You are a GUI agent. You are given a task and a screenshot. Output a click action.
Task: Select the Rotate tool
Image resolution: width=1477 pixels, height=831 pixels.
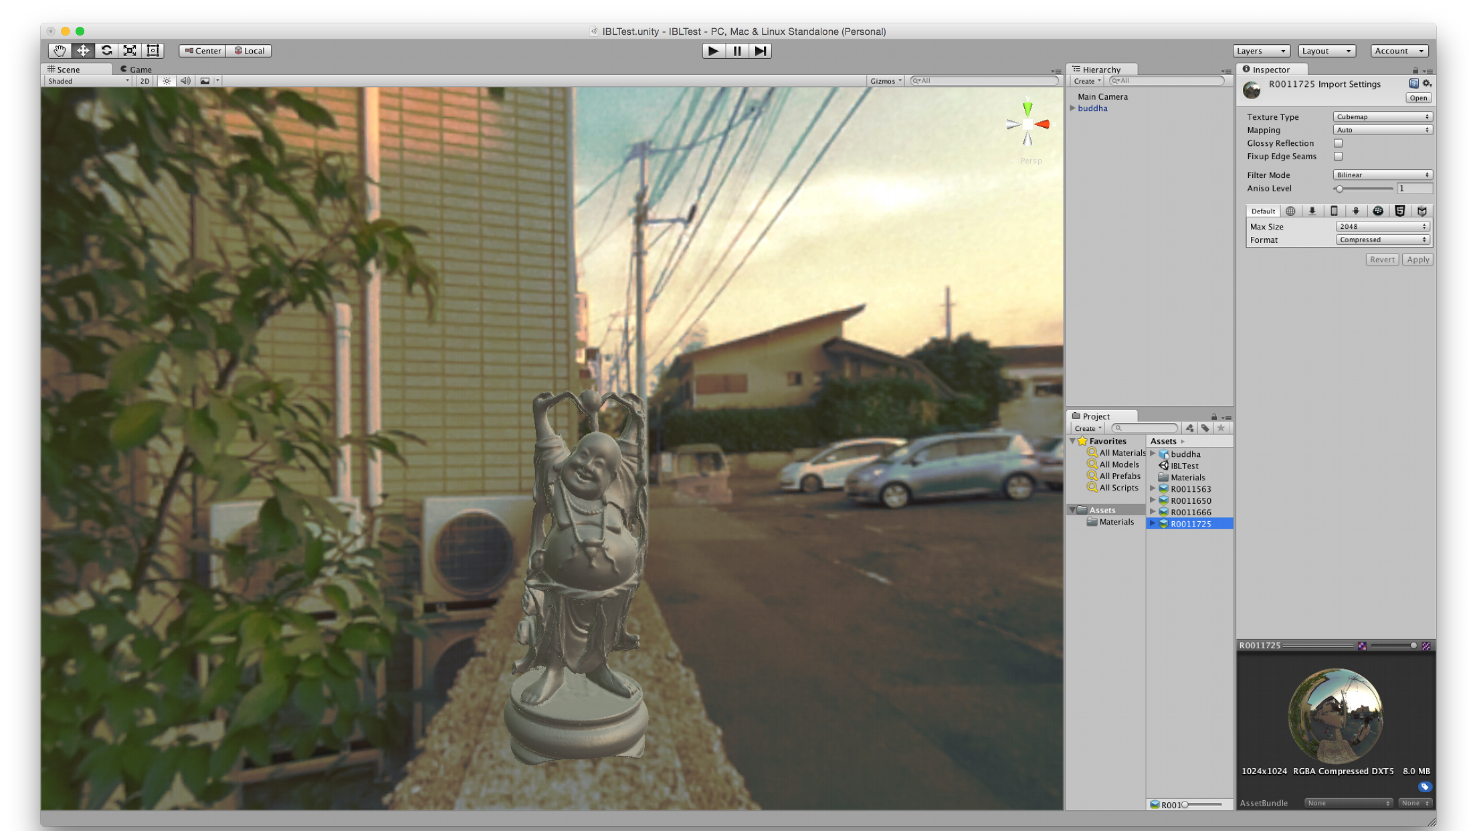[x=106, y=51]
